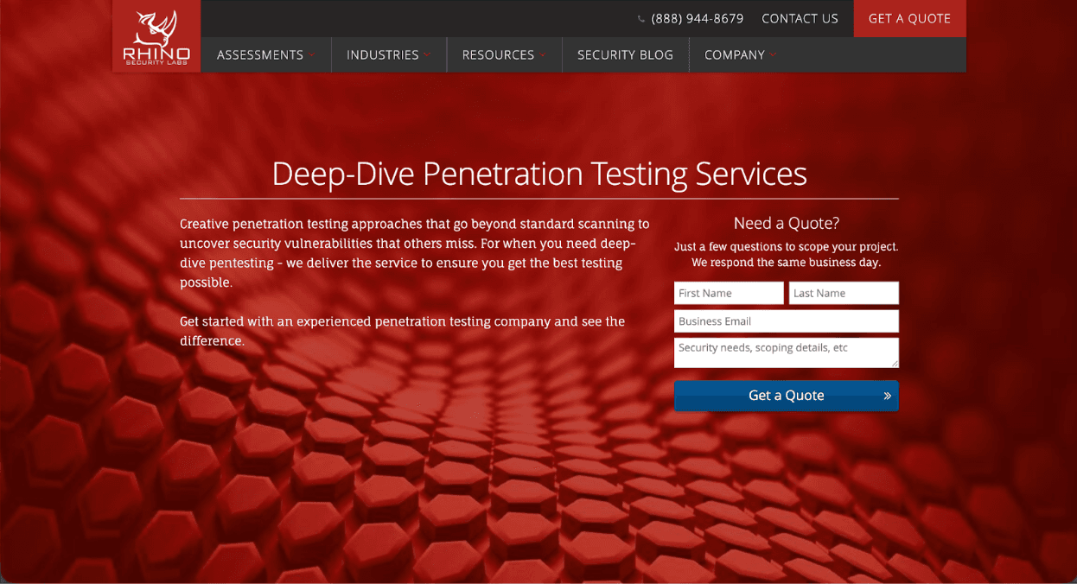Click the text area resize handle

point(894,364)
